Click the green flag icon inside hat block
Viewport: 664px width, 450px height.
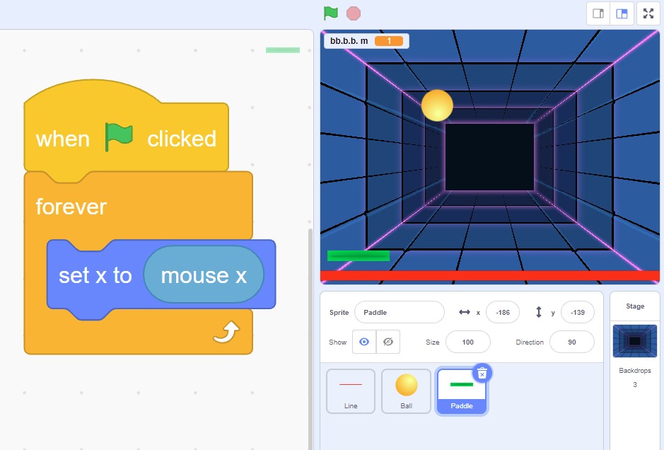(119, 137)
